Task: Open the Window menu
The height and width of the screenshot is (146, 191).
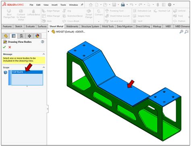Action: (73, 5)
